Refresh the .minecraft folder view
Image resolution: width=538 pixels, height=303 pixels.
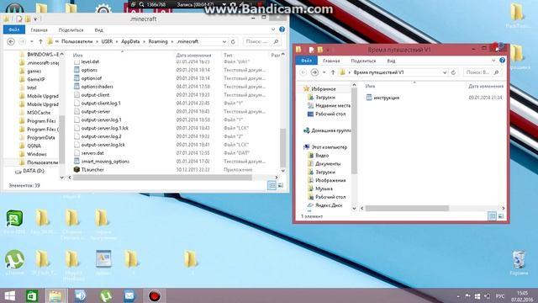tap(233, 41)
